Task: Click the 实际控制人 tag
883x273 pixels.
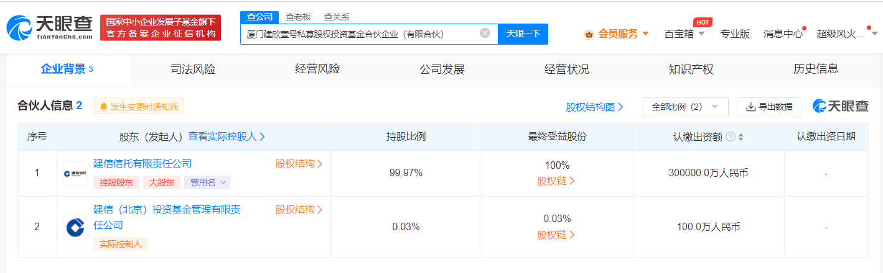Action: click(121, 244)
